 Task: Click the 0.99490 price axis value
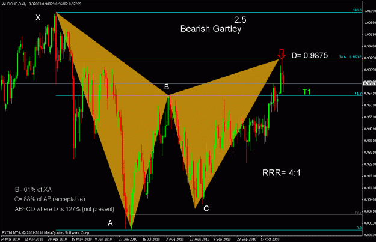(370, 46)
